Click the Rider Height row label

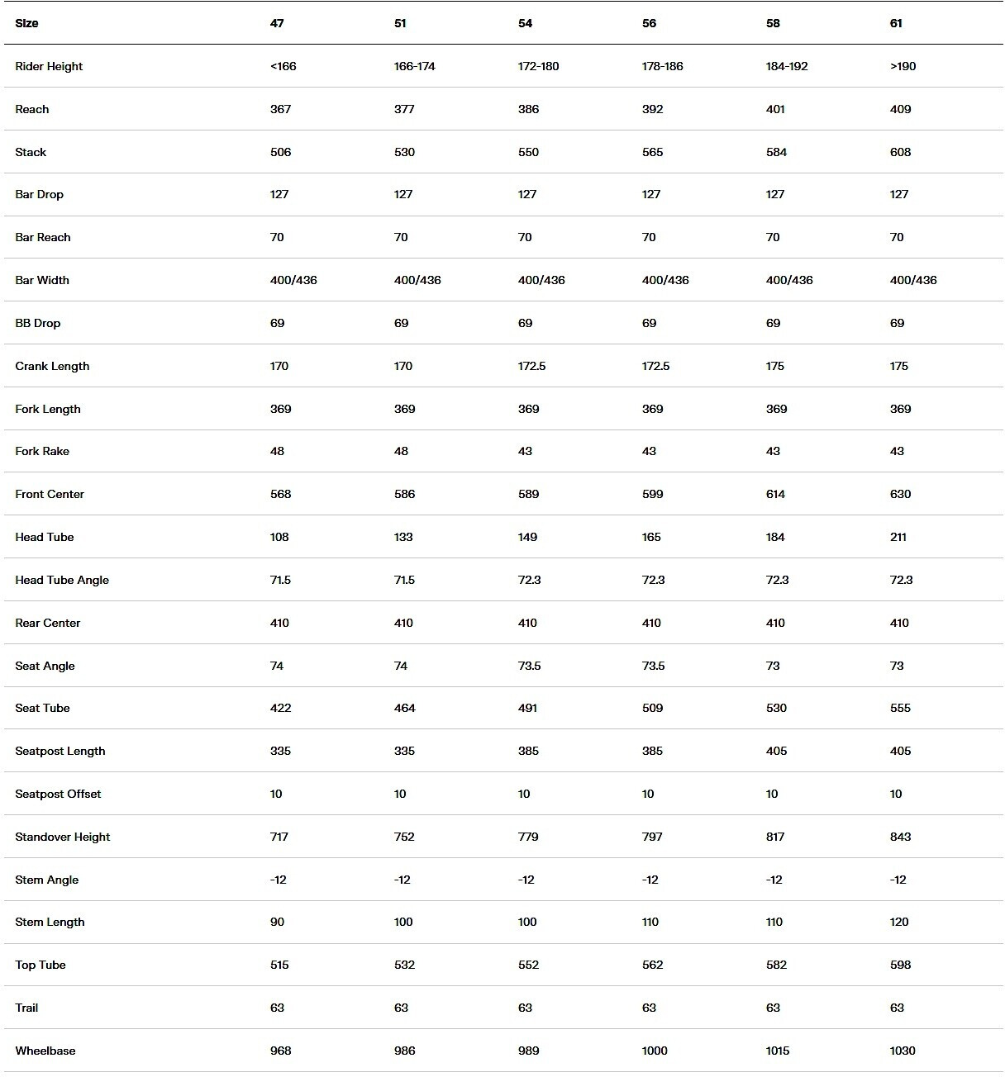[x=49, y=66]
